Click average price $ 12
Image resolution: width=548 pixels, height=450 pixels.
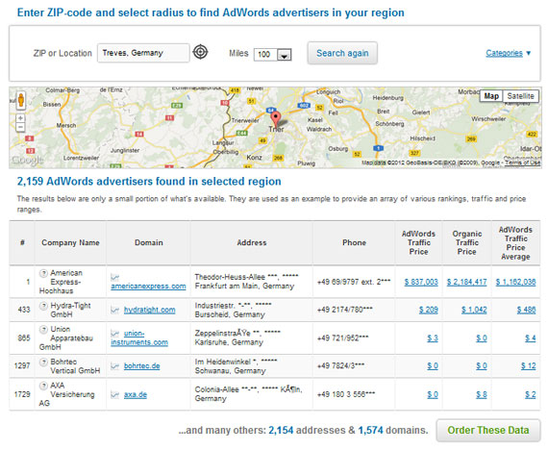(528, 365)
